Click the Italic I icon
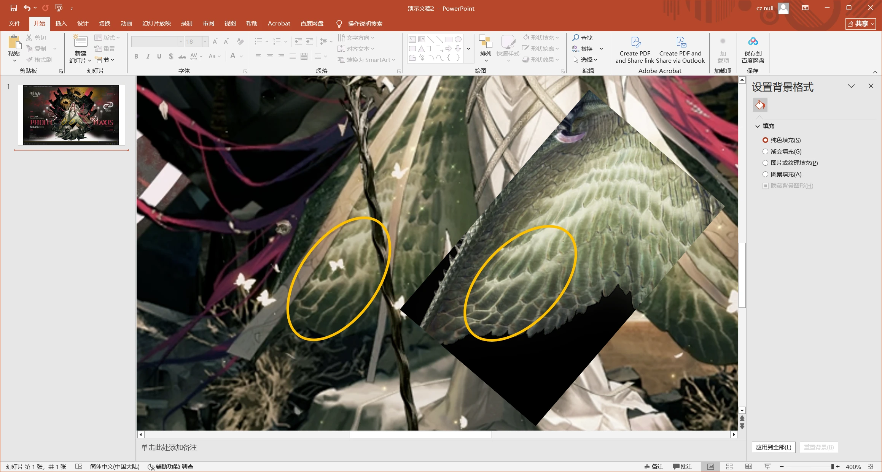 tap(148, 56)
